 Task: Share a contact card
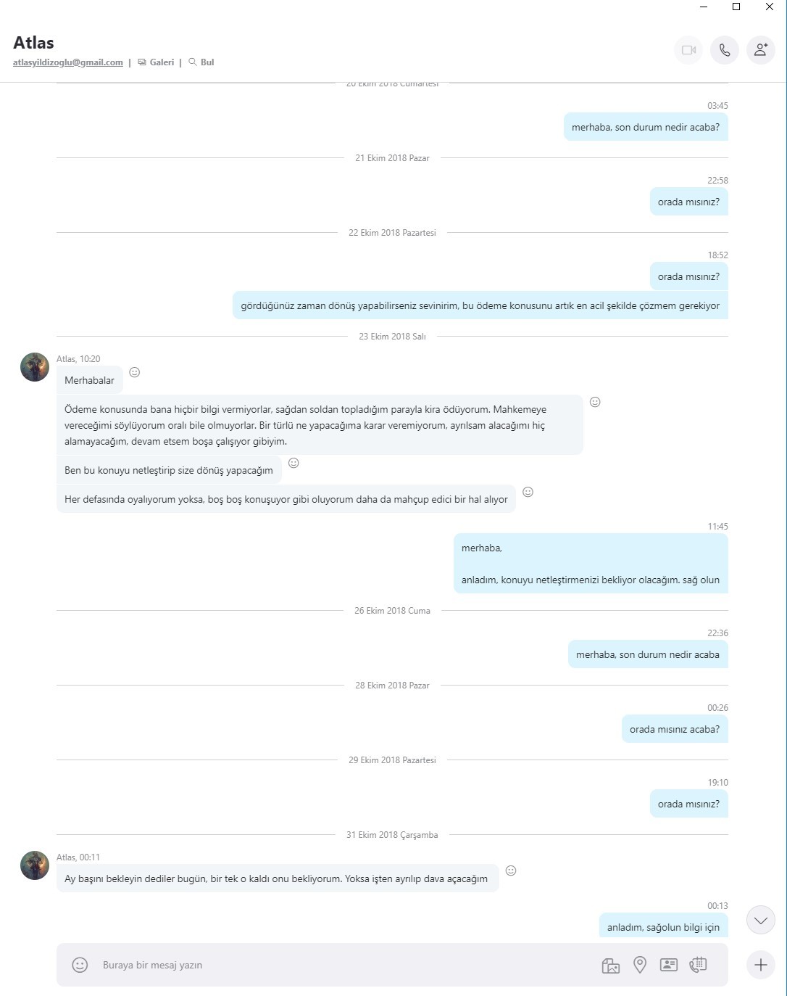[x=669, y=965]
